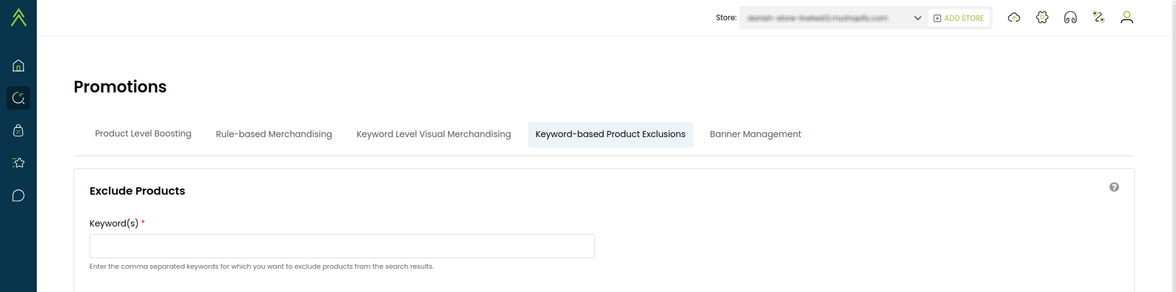Select the highlighted Promotions sidebar icon
Image resolution: width=1176 pixels, height=292 pixels.
pos(18,98)
